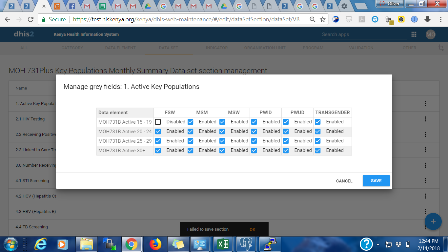Open Windows Media Player from taskbar
This screenshot has height=252, width=448.
coord(62,244)
